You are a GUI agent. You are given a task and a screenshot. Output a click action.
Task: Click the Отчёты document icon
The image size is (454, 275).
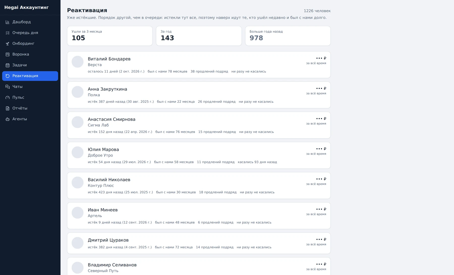pyautogui.click(x=8, y=108)
